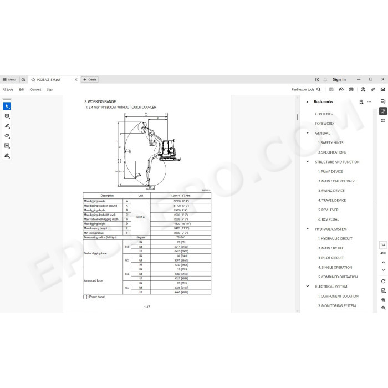Jump to 1. SAFETY HINTS bookmark
388x388 pixels.
pyautogui.click(x=330, y=143)
